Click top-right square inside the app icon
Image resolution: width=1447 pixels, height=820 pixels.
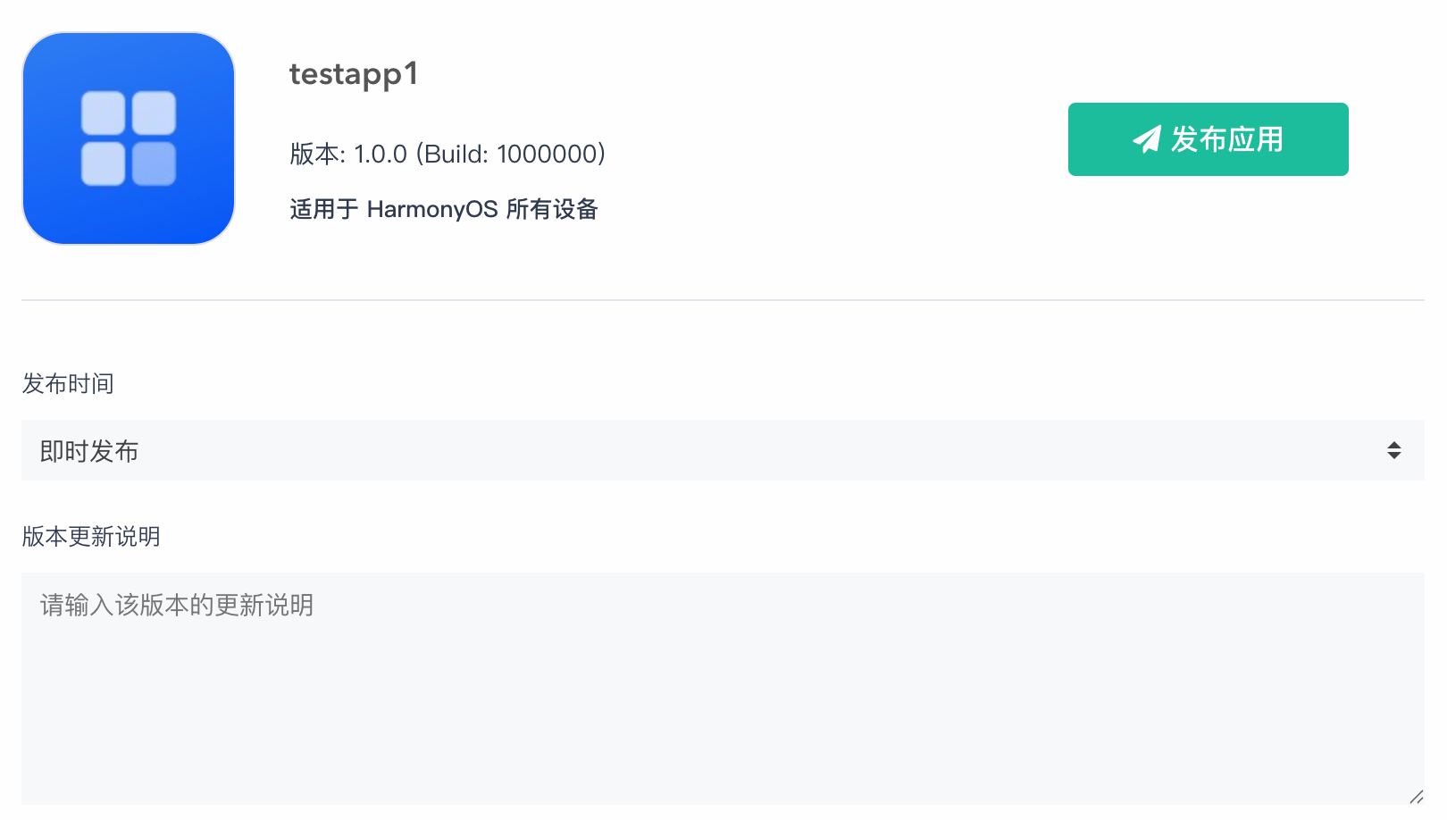(154, 113)
